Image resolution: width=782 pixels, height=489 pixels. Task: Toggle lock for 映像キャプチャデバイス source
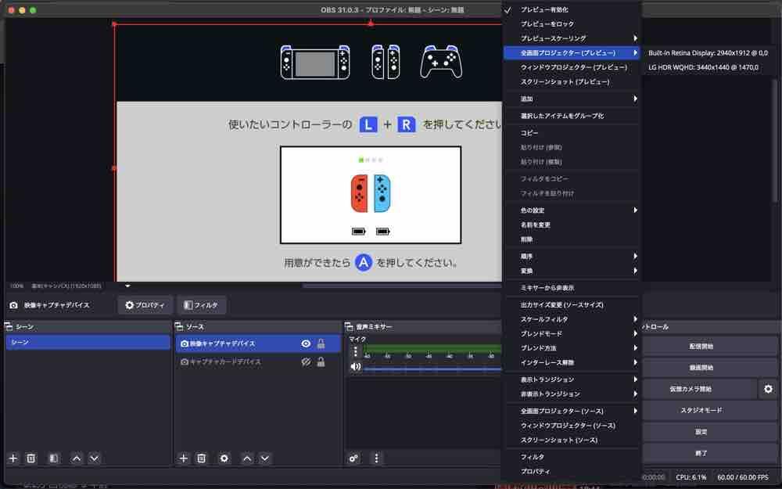click(x=321, y=343)
